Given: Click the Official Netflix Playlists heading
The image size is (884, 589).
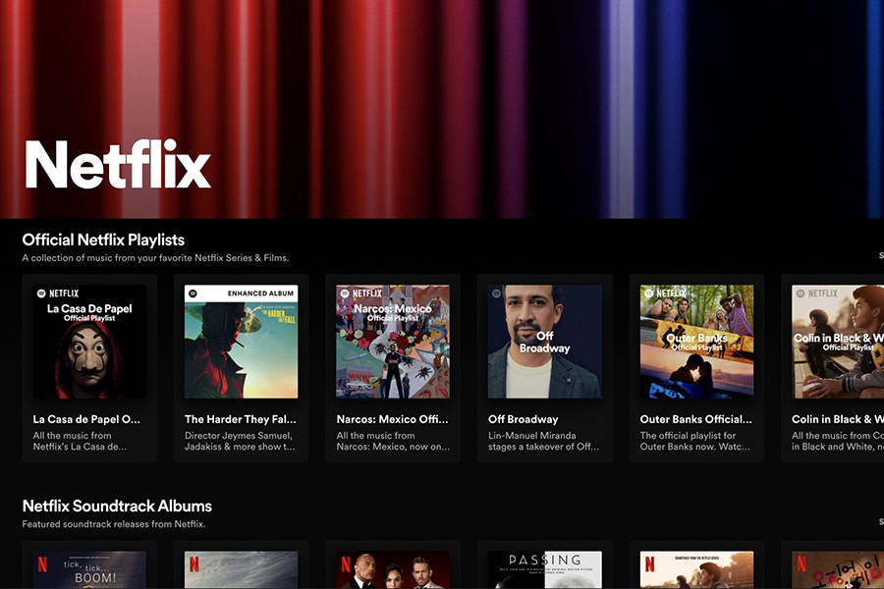Looking at the screenshot, I should point(103,240).
